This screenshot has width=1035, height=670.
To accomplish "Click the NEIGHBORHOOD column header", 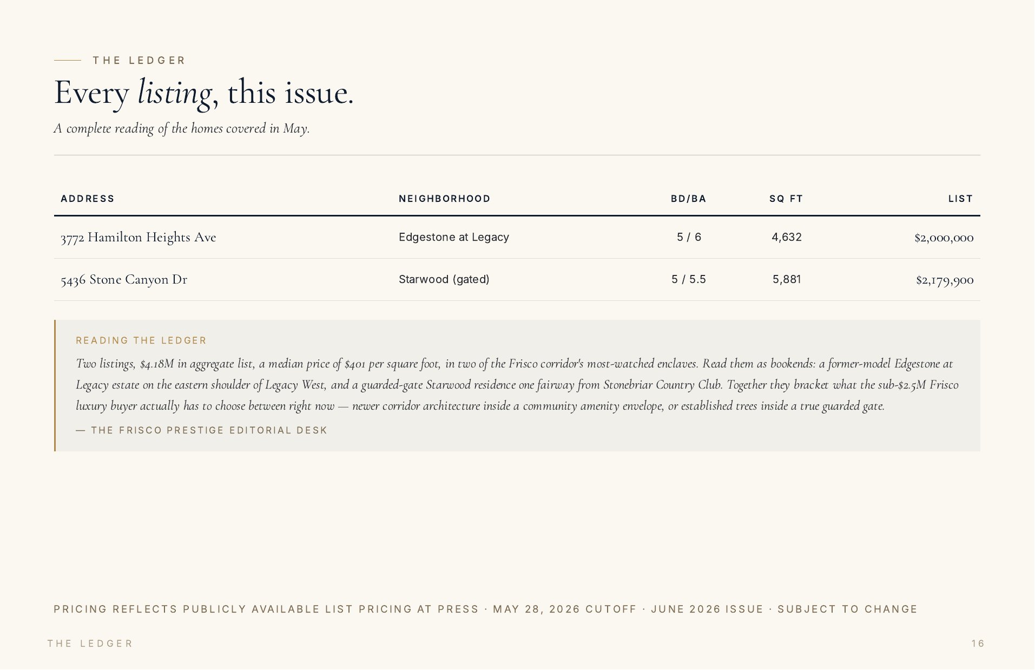I will coord(444,199).
